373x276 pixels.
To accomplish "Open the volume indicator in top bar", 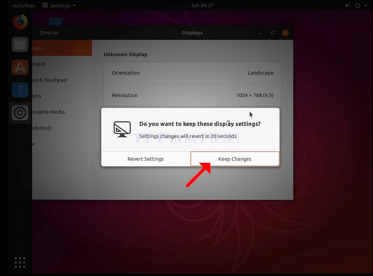I will tap(348, 5).
